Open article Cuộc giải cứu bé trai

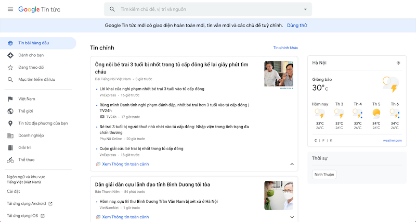[x=141, y=149]
